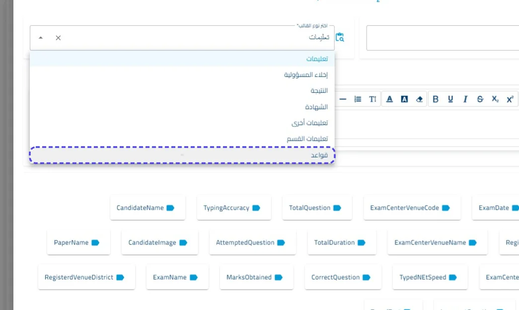Click the clipboard preview icon beside the dropdown

(340, 37)
